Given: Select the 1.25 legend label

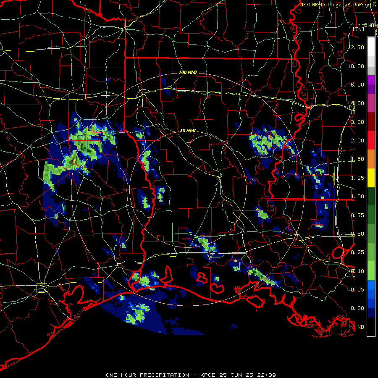Looking at the screenshot, I should pyautogui.click(x=357, y=178).
